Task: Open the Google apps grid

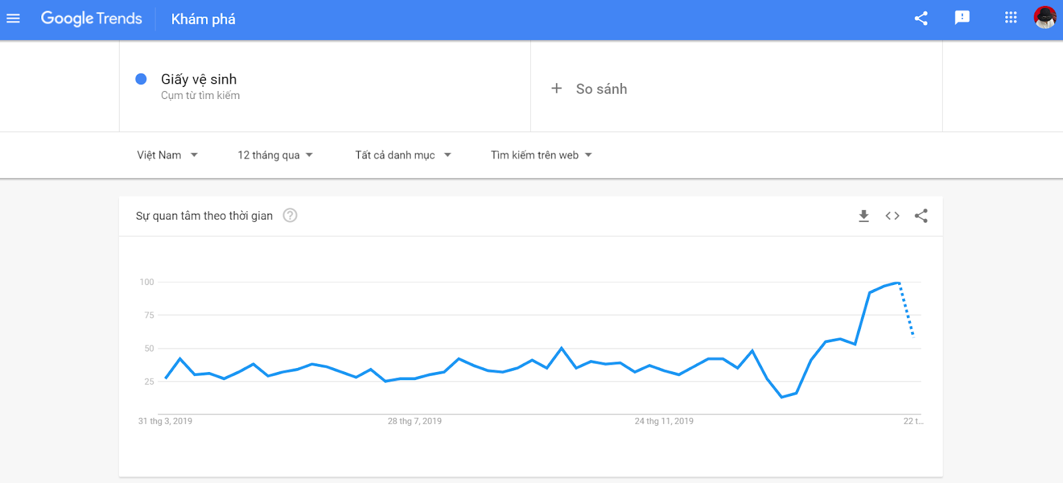Action: pyautogui.click(x=1011, y=18)
